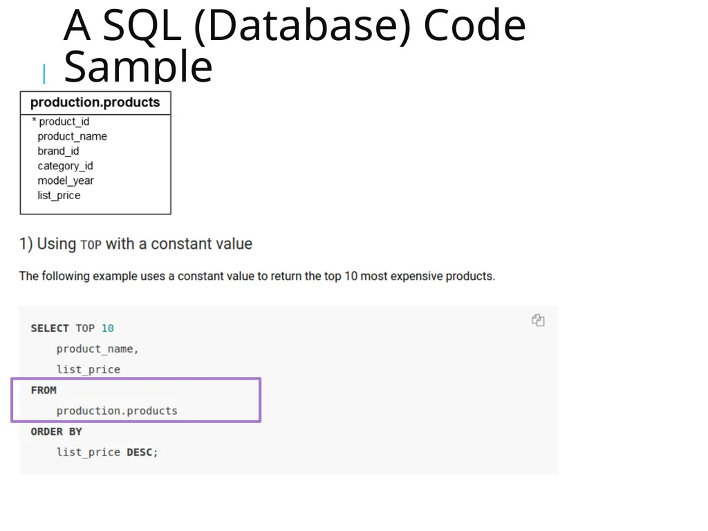Click product_name in the code block
This screenshot has height=531, width=708.
97,349
